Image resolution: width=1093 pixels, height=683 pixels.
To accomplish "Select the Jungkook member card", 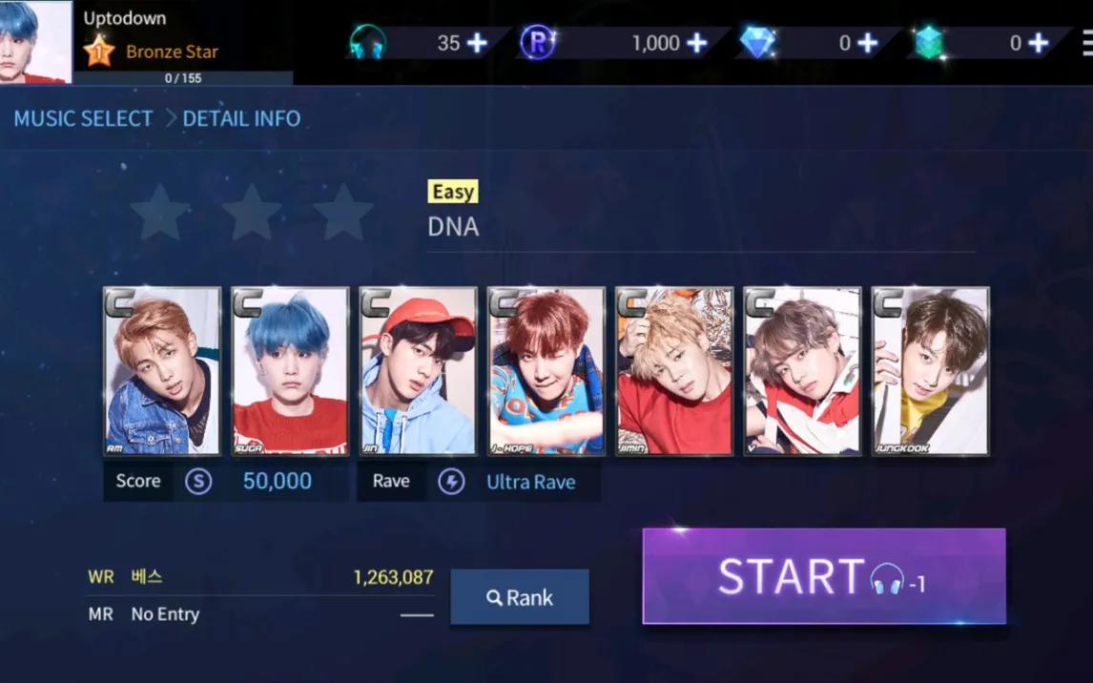I will (x=931, y=371).
